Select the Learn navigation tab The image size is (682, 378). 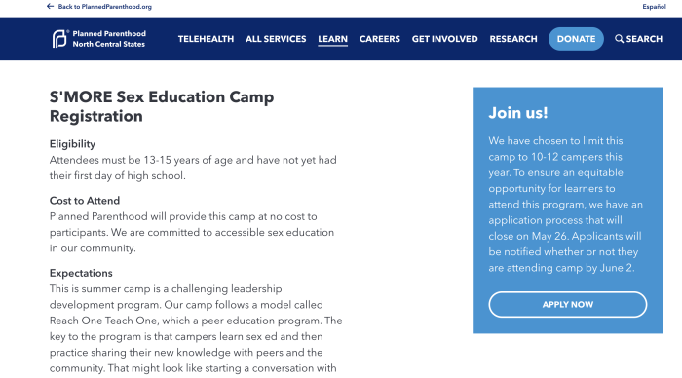(333, 39)
